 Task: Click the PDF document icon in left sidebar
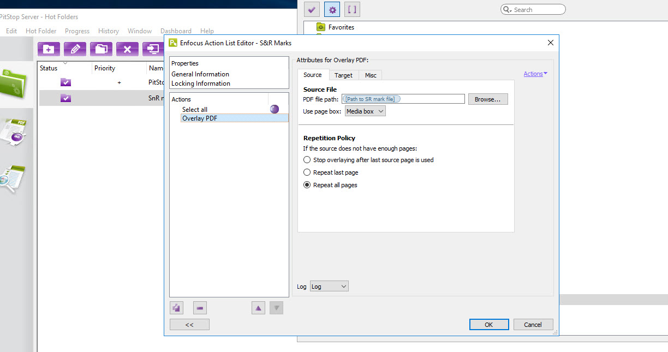coord(13,132)
